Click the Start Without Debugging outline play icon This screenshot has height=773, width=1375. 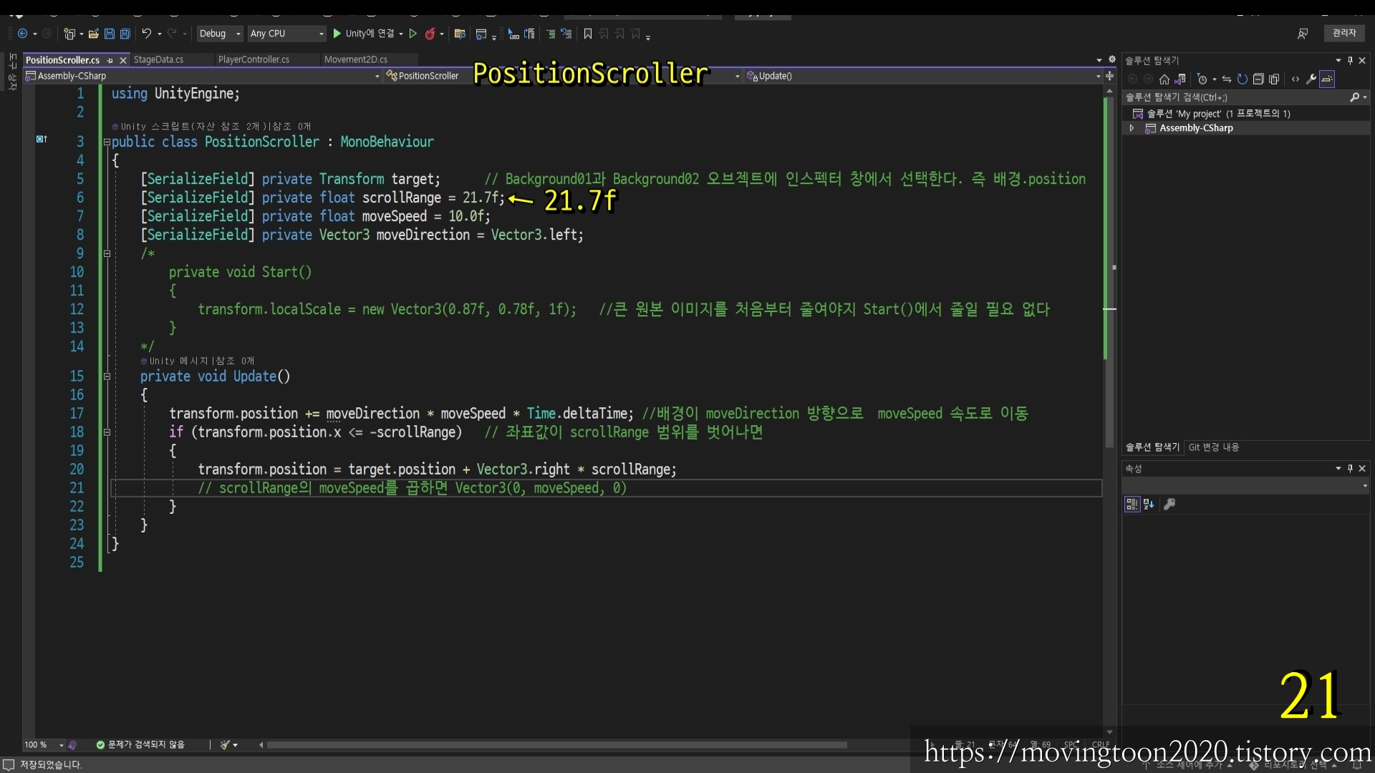click(x=412, y=34)
